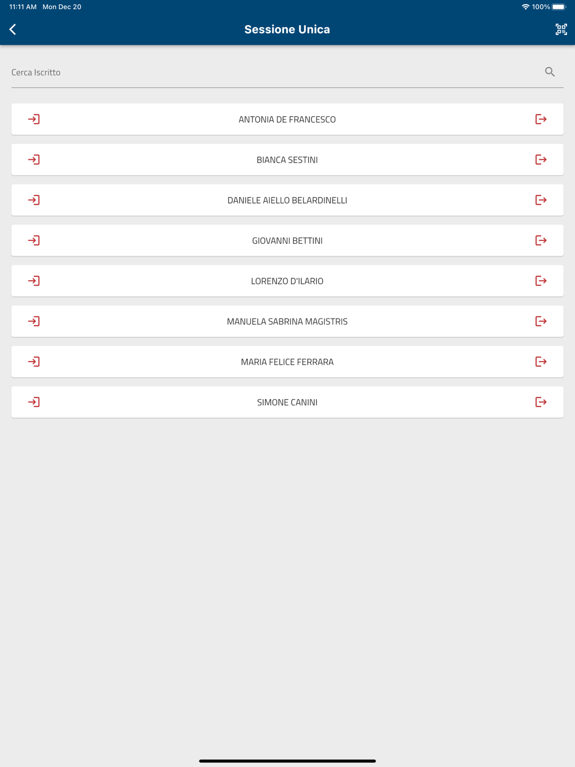Tap the search magnifier icon

pyautogui.click(x=550, y=72)
